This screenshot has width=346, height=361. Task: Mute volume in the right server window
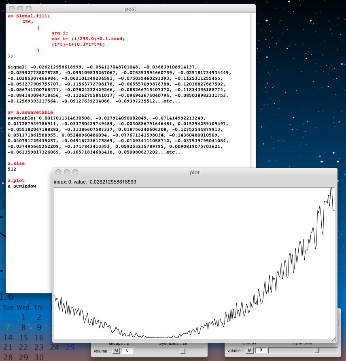coord(249,350)
